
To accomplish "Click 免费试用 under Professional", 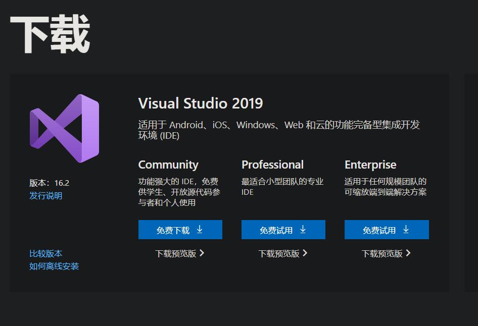I will tap(283, 230).
